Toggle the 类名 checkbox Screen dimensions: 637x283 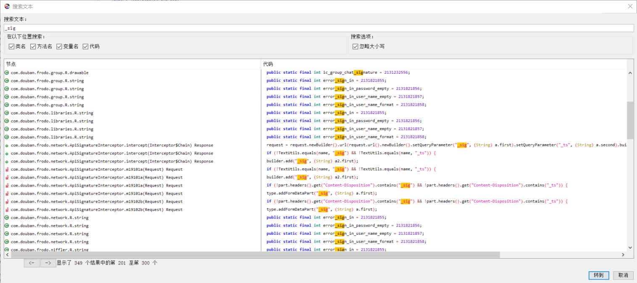tap(12, 47)
